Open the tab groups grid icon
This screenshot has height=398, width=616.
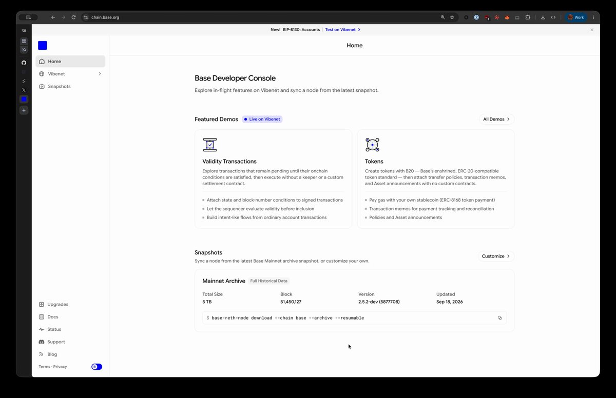click(24, 41)
